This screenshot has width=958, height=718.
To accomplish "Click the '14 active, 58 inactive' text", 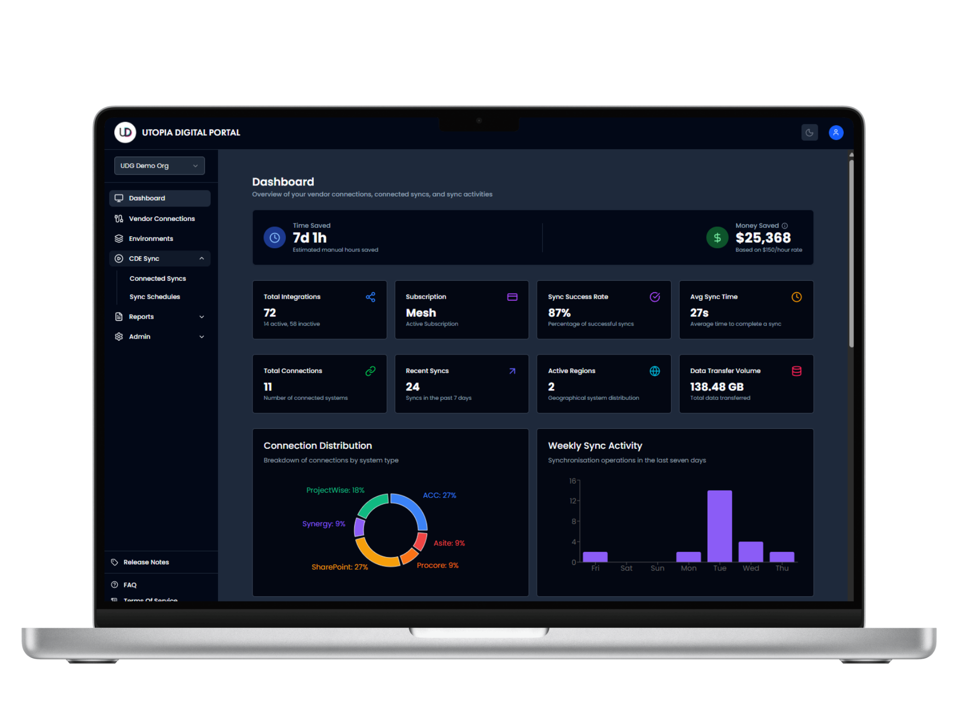I will [291, 324].
